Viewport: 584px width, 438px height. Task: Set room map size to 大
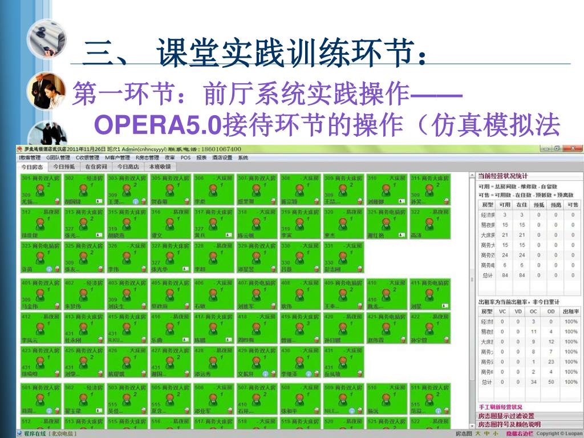pyautogui.click(x=478, y=433)
